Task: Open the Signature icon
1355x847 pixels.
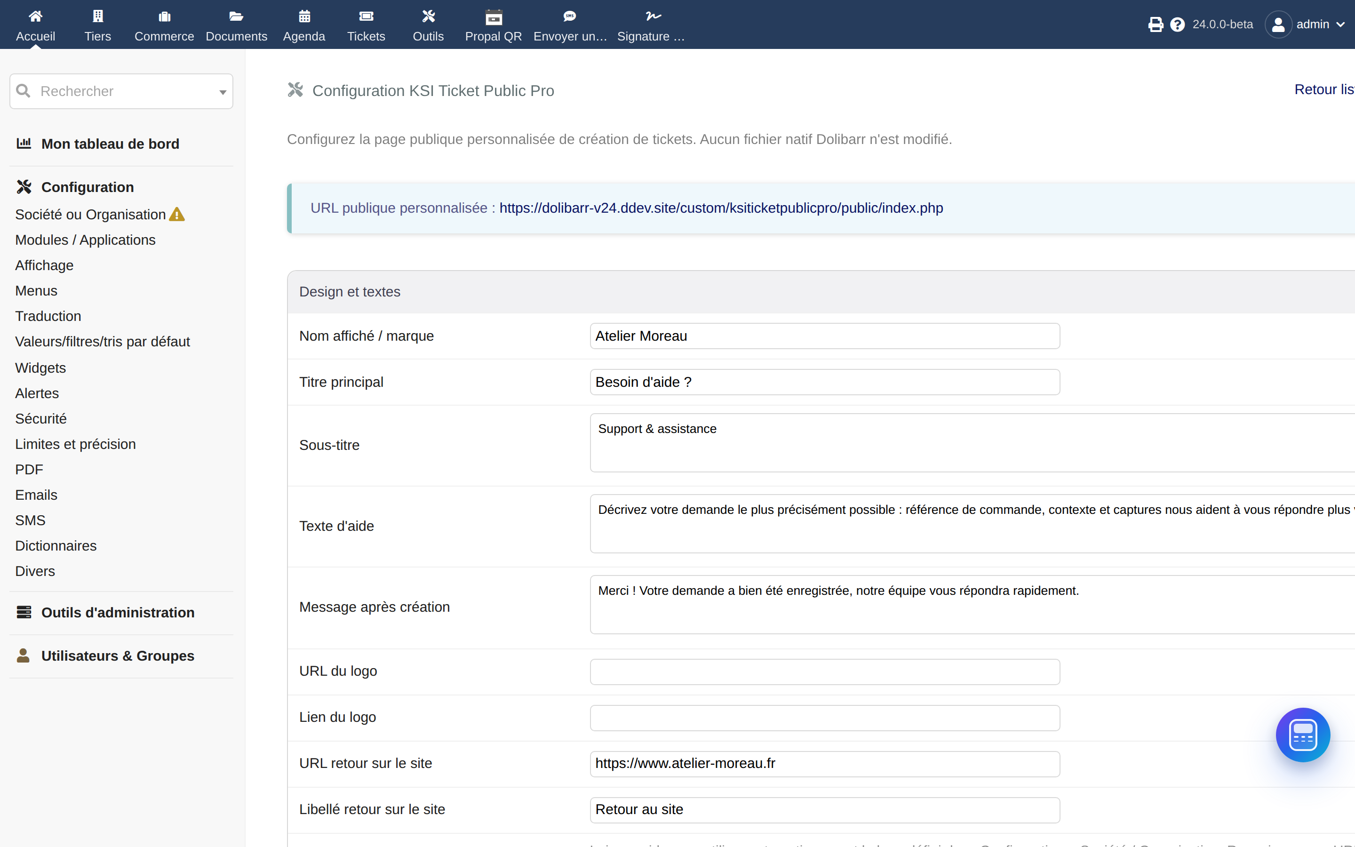Action: click(x=653, y=16)
